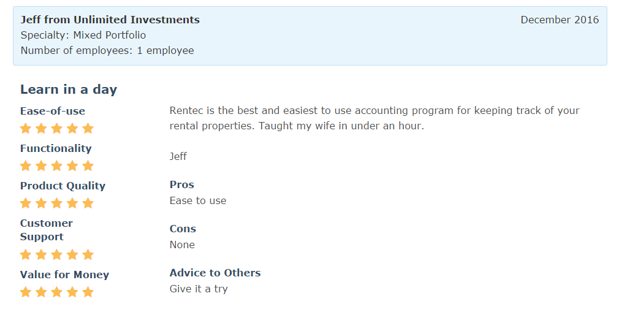Click the Pros heading
Screen dimensions: 619x315
(182, 184)
